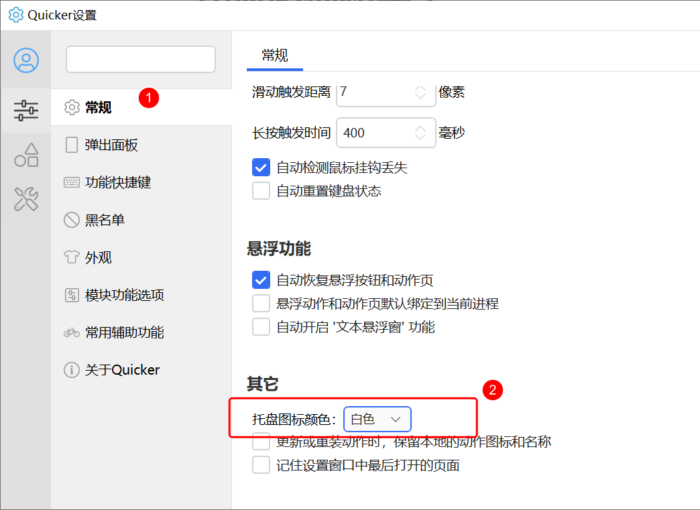700x510 pixels.
Task: Click the info icon for 关于Quicker
Action: (72, 369)
